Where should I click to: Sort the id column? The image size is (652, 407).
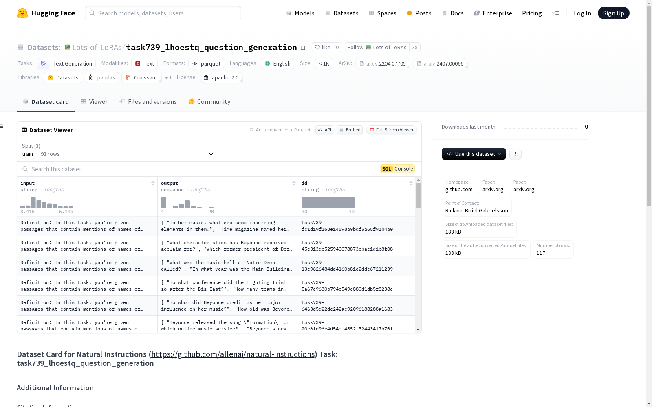(411, 183)
